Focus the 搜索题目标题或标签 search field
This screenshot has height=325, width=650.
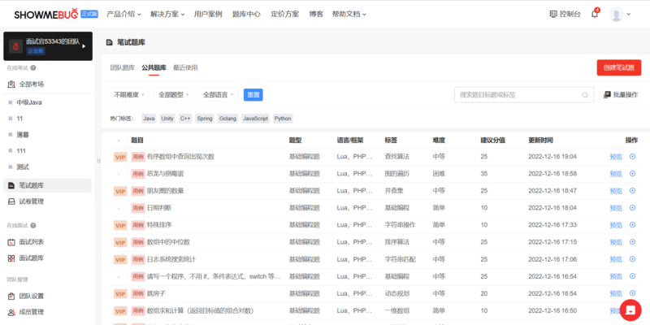click(524, 95)
